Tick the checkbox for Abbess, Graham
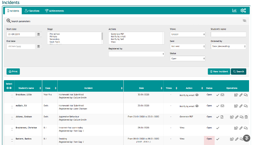The height and width of the screenshot is (145, 253). 12,118
